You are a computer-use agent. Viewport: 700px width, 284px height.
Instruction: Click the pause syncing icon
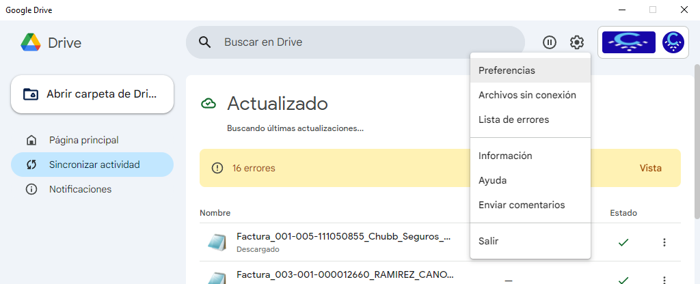tap(550, 42)
